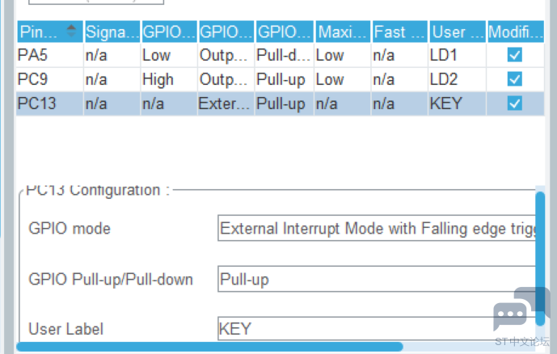Open the GPIO mode dropdown
557x354 pixels.
tap(377, 228)
